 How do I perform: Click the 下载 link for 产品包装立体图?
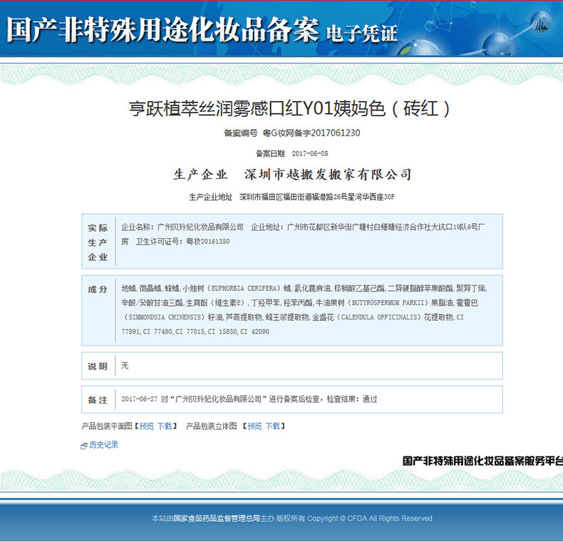point(273,426)
